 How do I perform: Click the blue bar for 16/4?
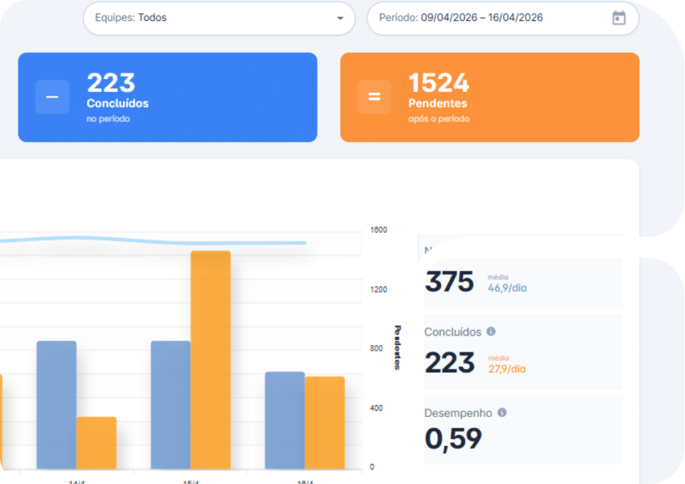pyautogui.click(x=284, y=420)
